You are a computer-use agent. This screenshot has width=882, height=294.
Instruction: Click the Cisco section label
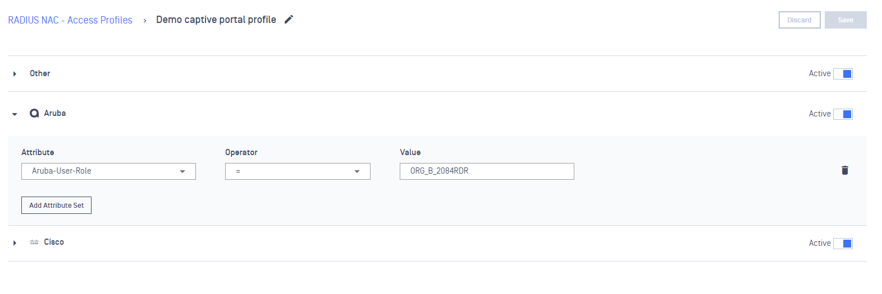tap(54, 242)
